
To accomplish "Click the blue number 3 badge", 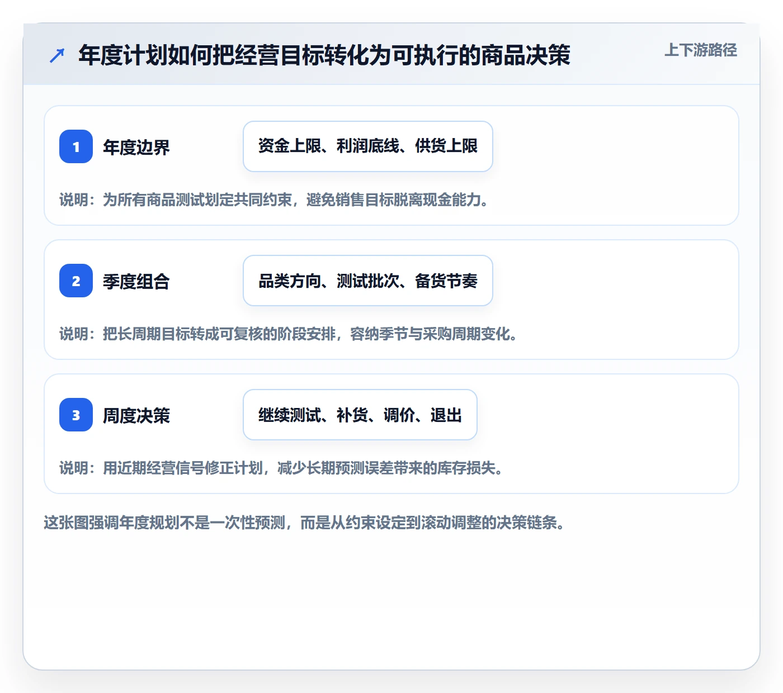I will pos(76,415).
